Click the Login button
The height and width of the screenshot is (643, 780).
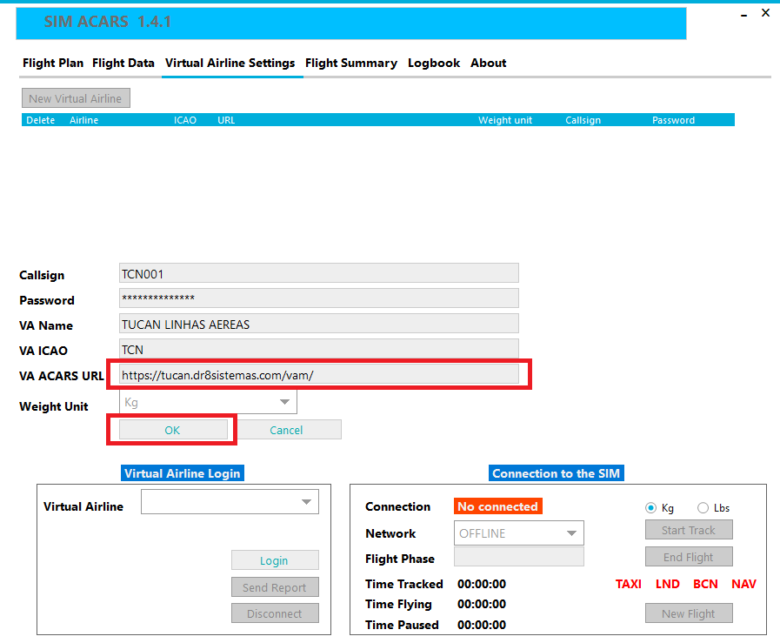point(275,560)
